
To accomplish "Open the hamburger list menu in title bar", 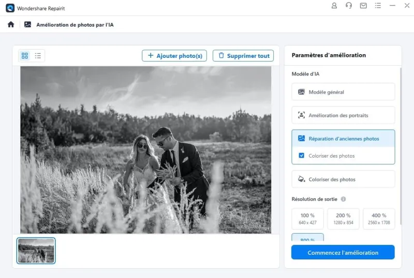I will 378,6.
